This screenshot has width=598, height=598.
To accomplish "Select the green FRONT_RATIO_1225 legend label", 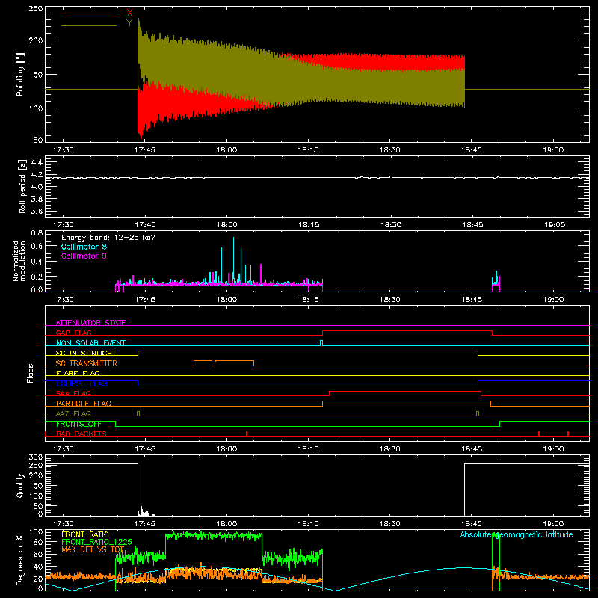I will point(96,542).
